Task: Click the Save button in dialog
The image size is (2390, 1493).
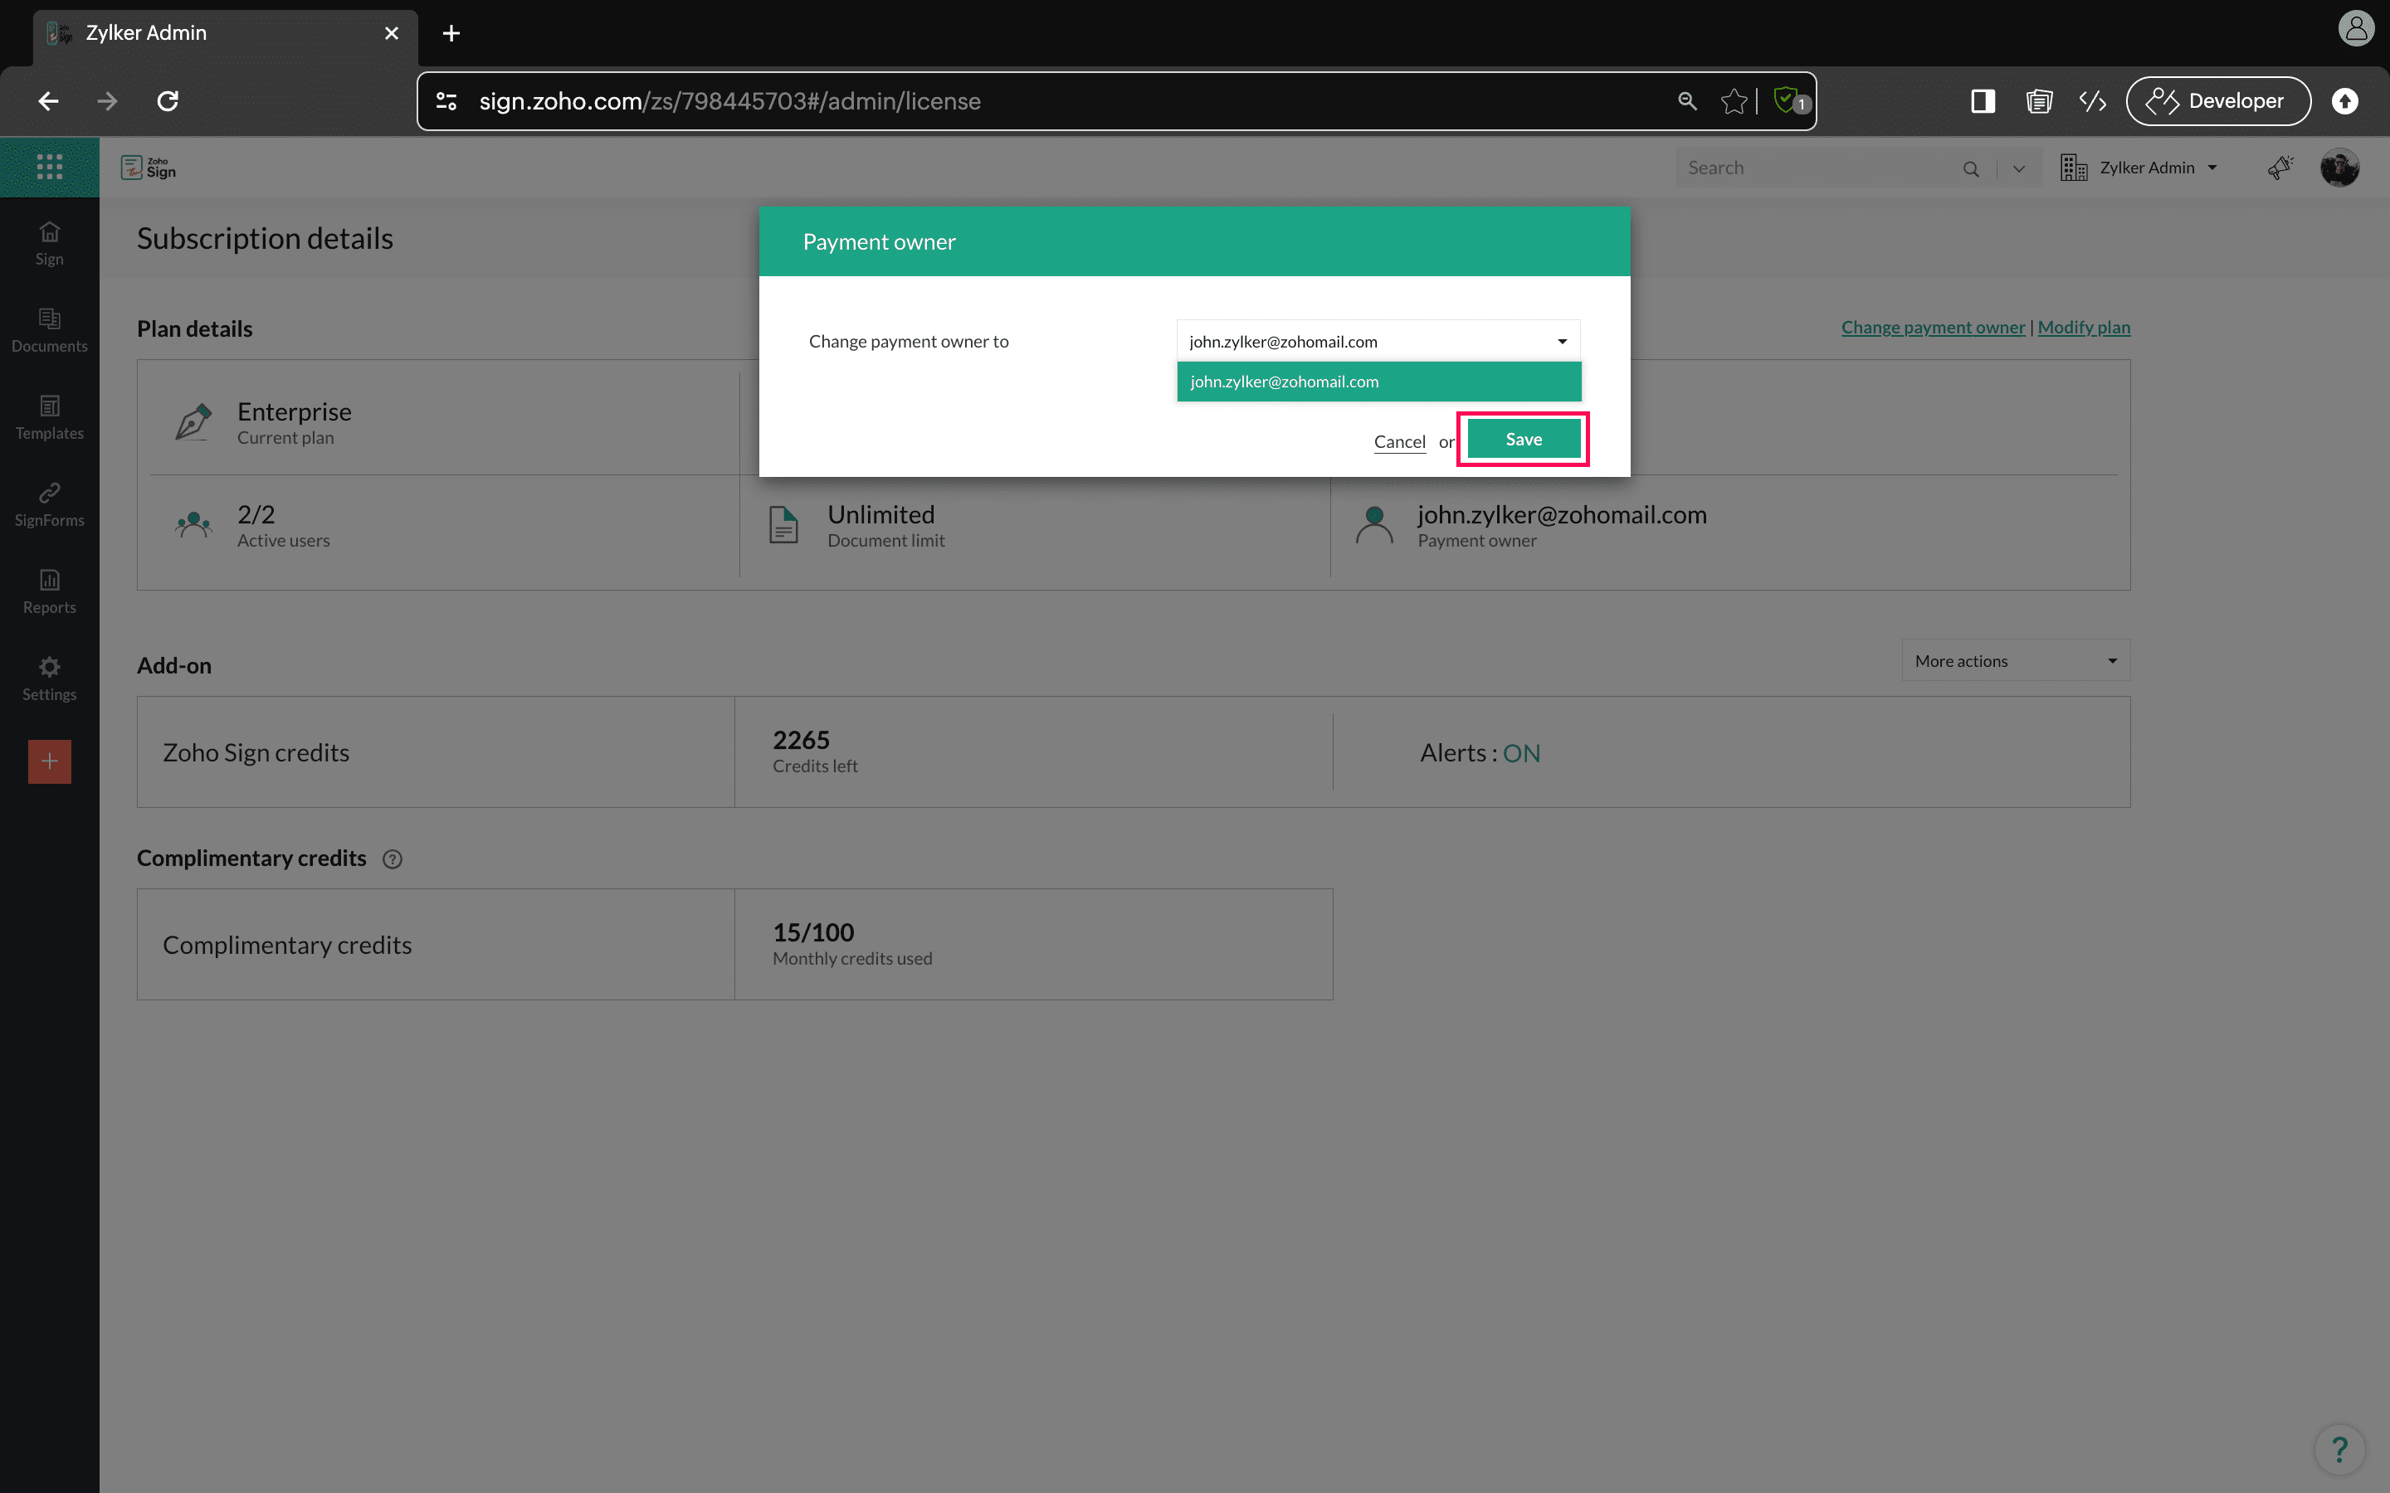Action: pyautogui.click(x=1523, y=440)
